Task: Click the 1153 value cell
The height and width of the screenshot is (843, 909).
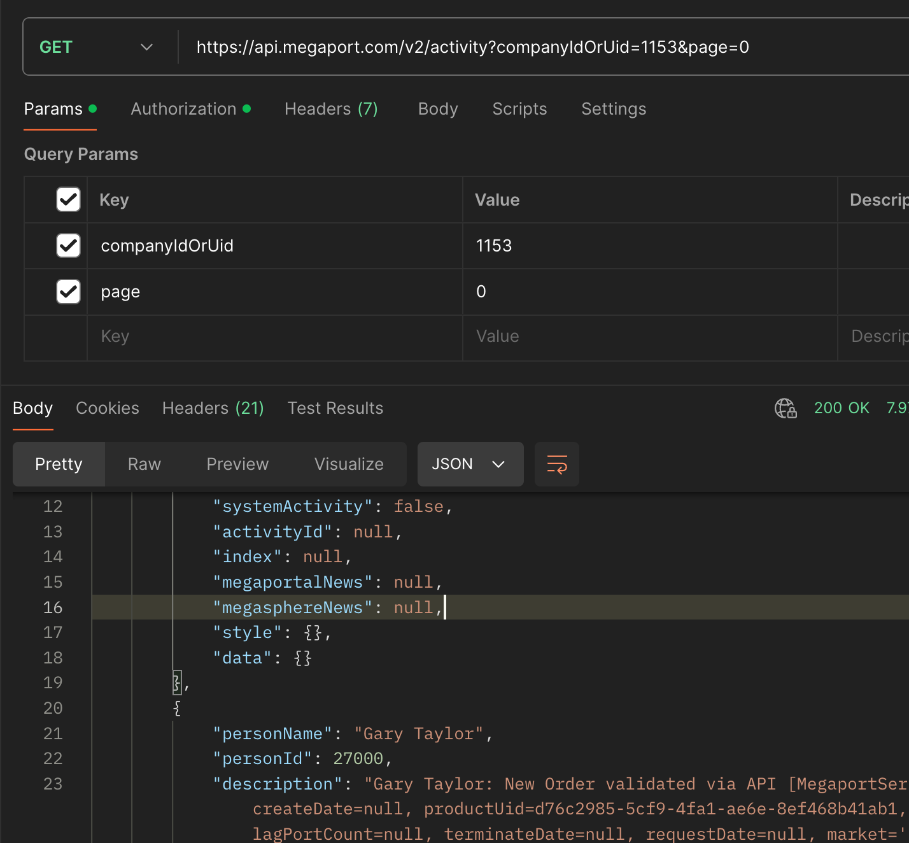Action: pos(650,246)
